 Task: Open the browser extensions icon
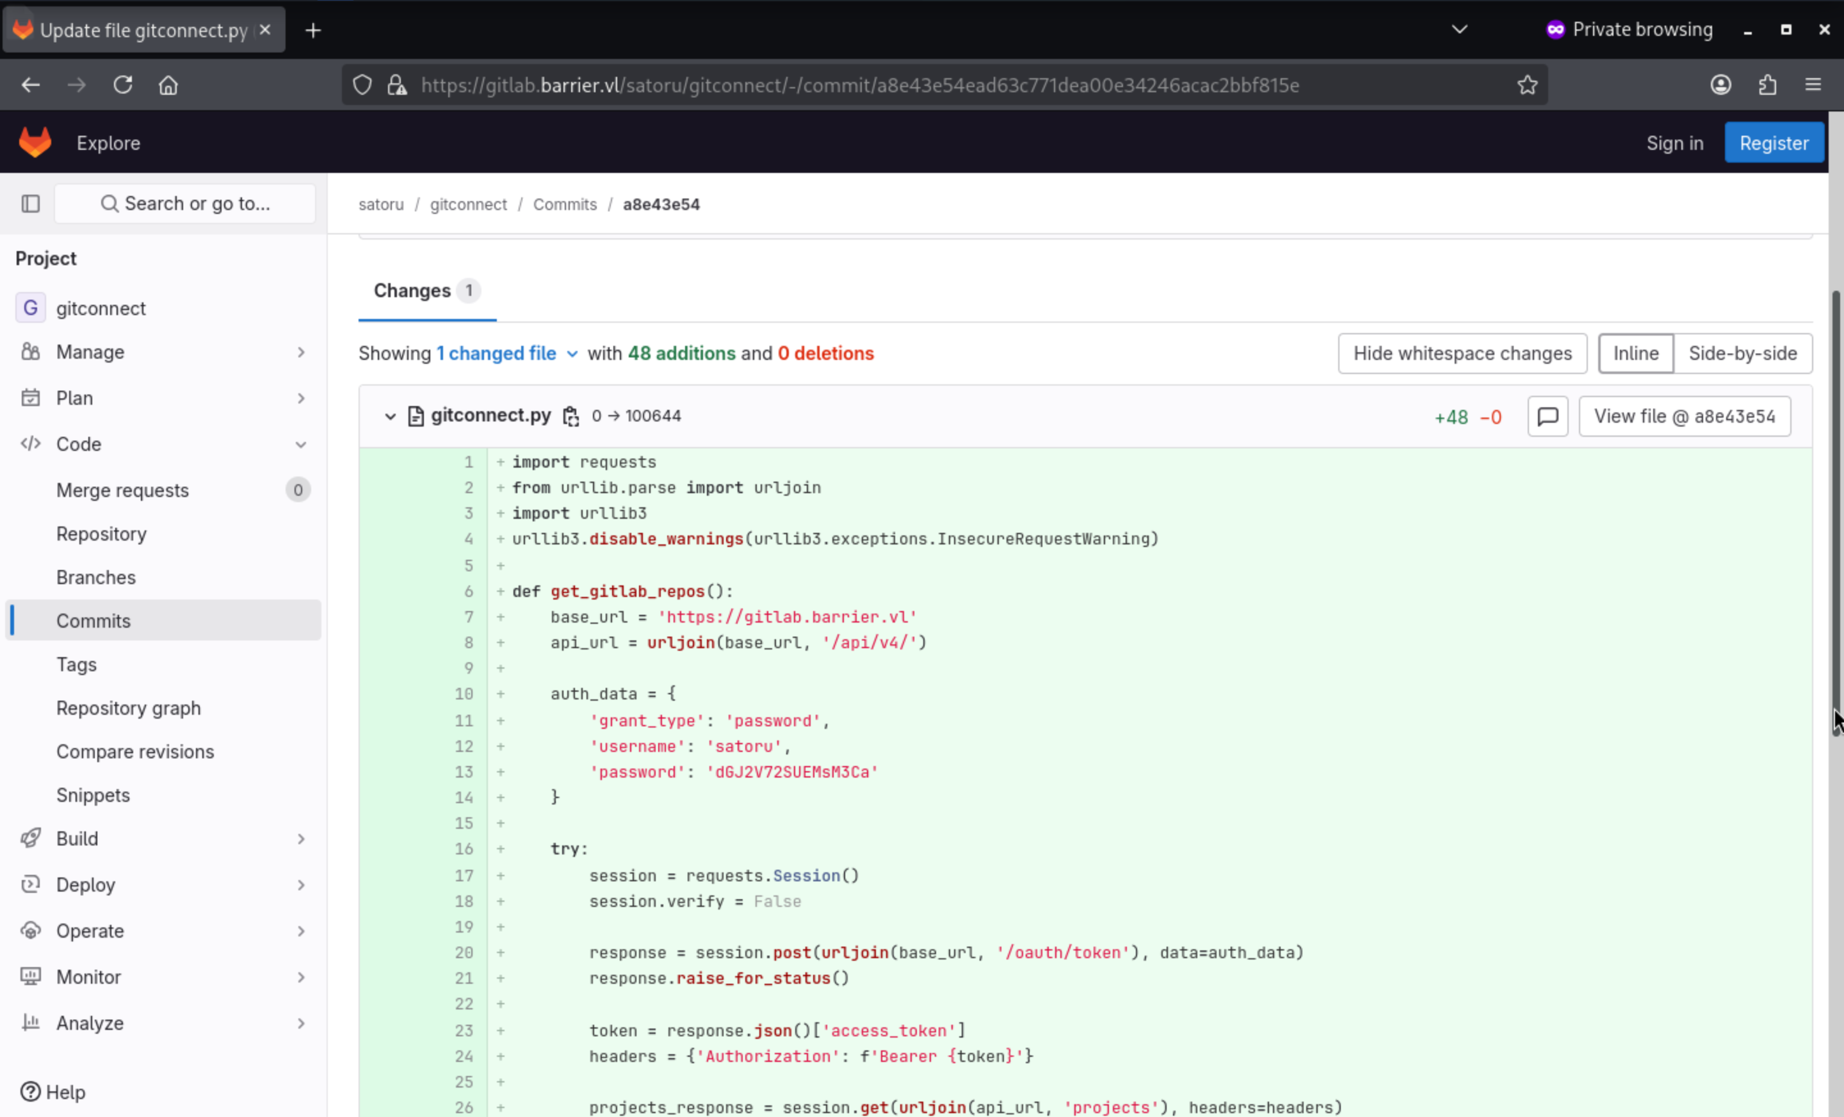[x=1767, y=85]
